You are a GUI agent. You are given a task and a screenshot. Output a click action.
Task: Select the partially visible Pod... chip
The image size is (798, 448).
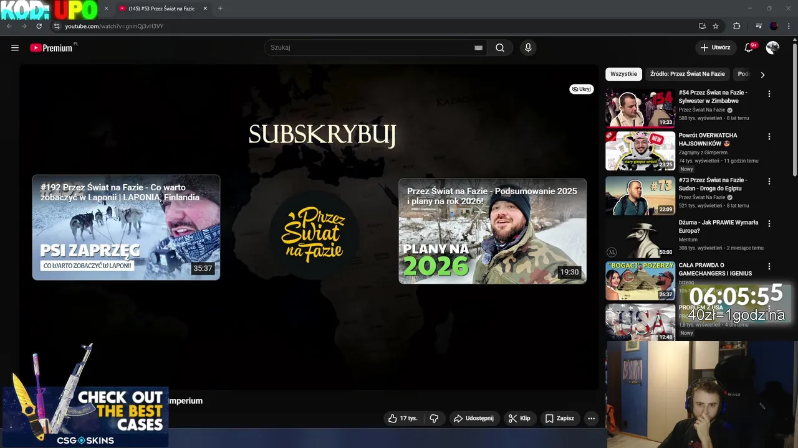pyautogui.click(x=743, y=74)
